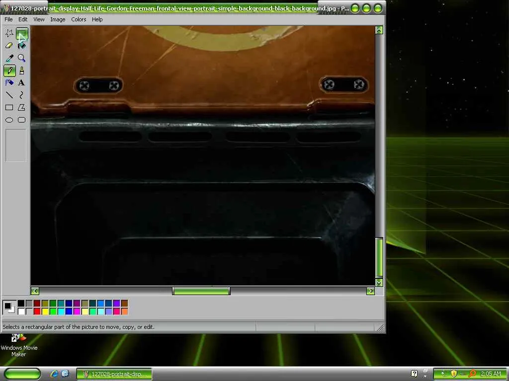Click the horizontal scrollbar green thumb
Image resolution: width=509 pixels, height=381 pixels.
tap(201, 291)
